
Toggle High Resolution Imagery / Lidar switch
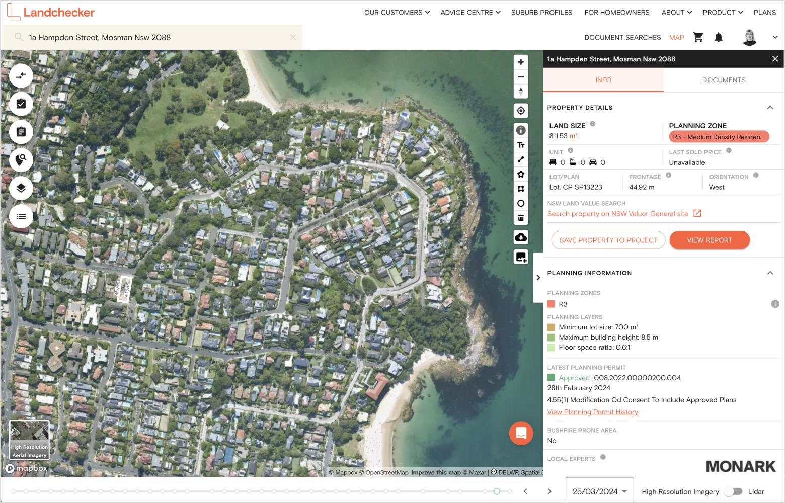point(734,491)
